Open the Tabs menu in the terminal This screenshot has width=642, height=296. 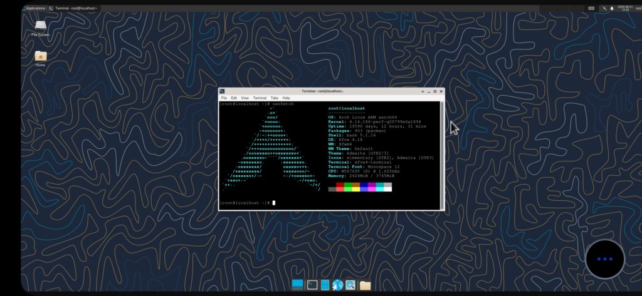(x=274, y=98)
